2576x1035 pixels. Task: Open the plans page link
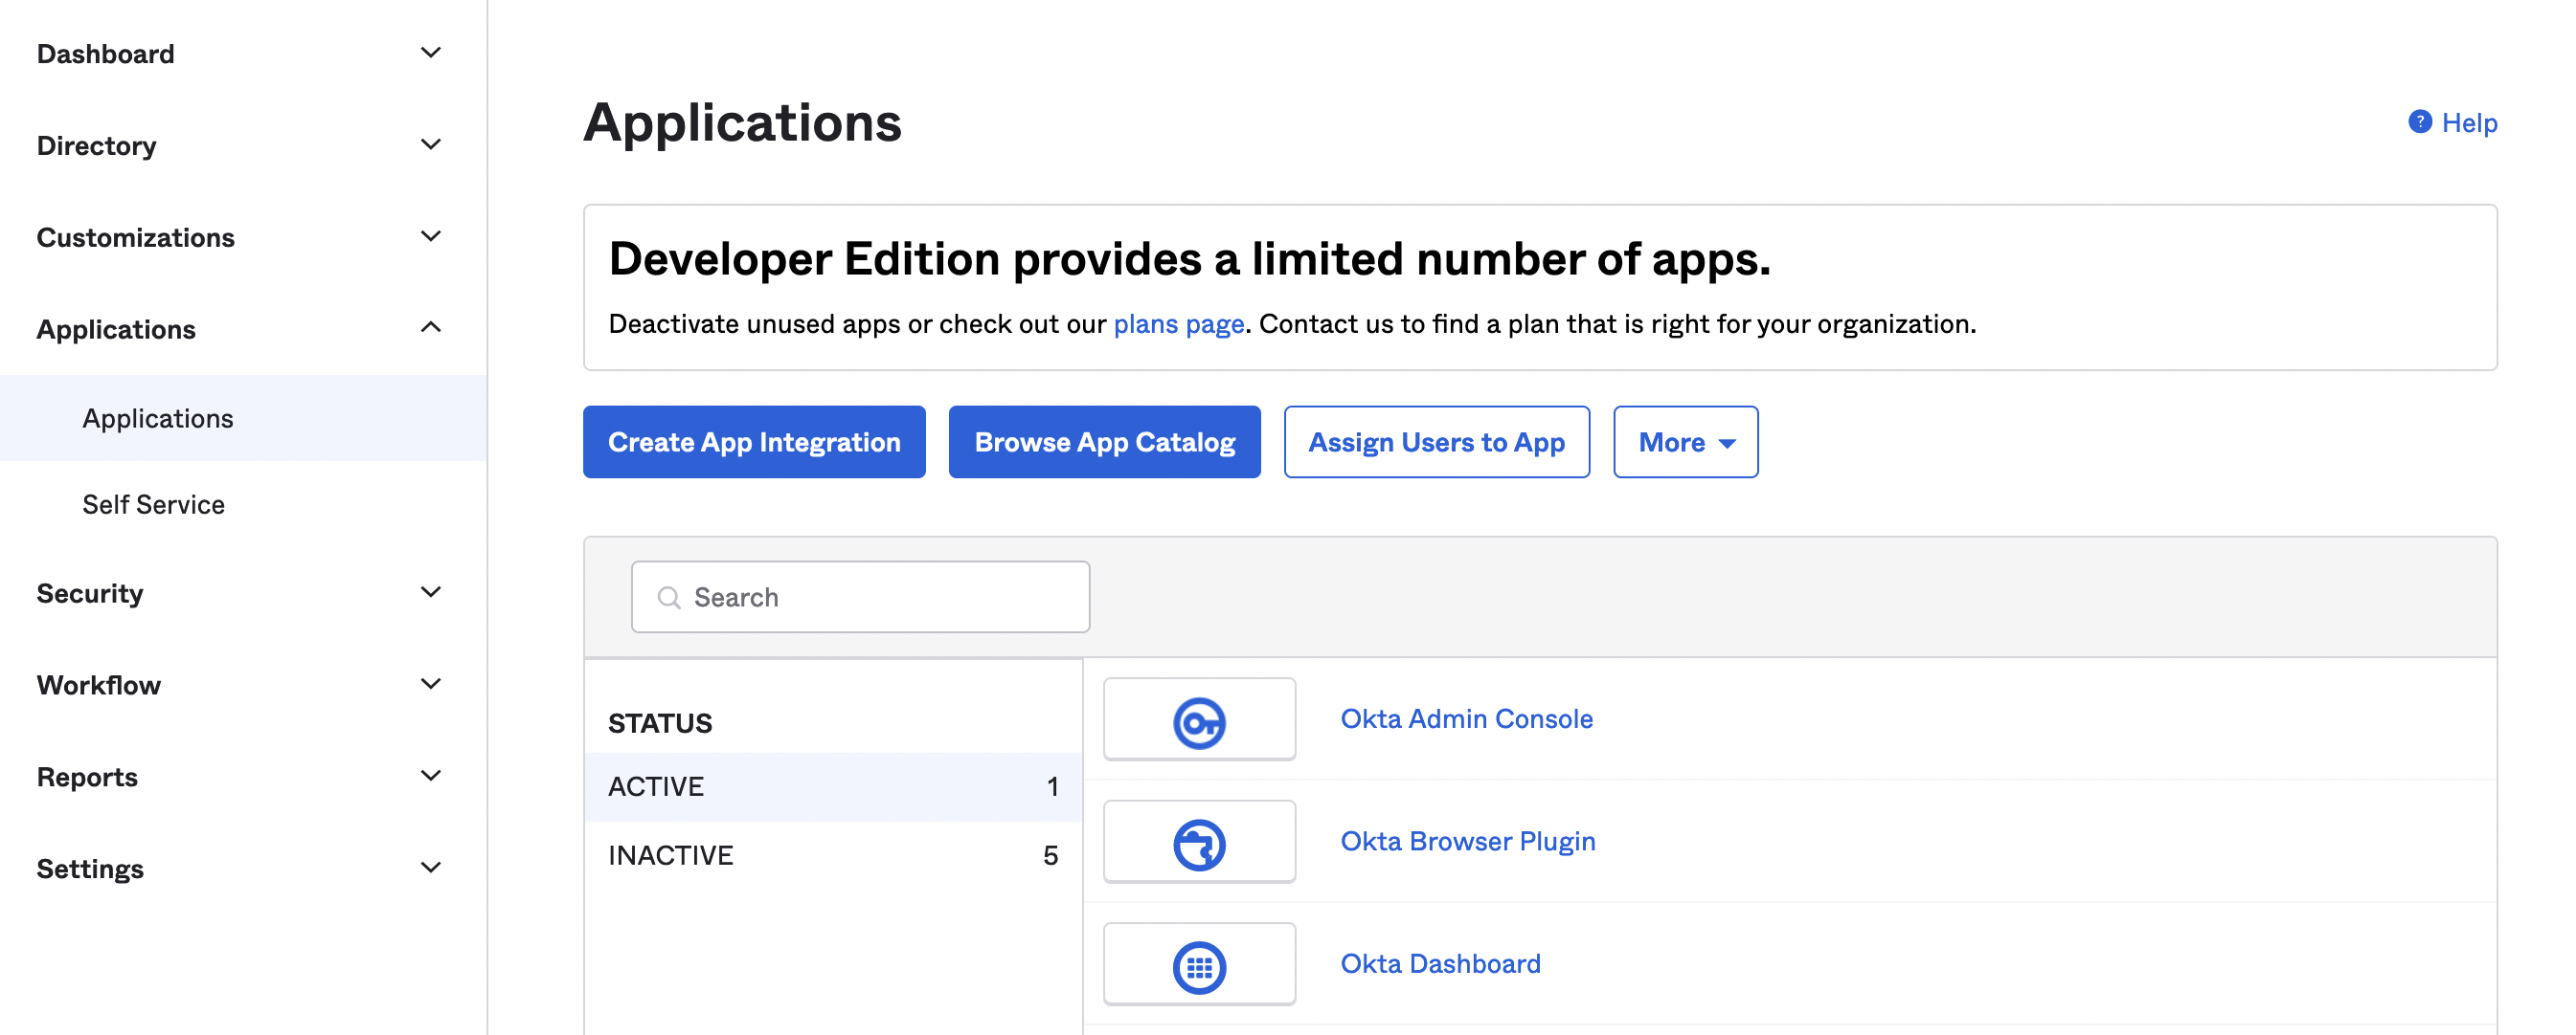pyautogui.click(x=1178, y=324)
